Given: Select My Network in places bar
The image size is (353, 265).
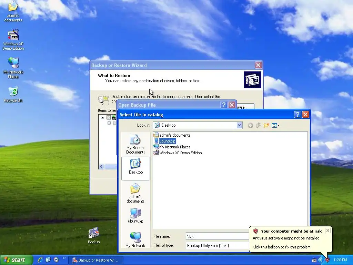Looking at the screenshot, I should [x=135, y=239].
